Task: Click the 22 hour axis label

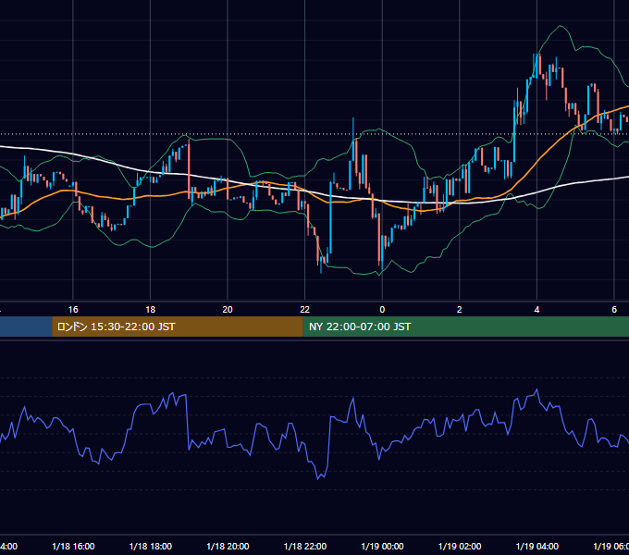Action: (305, 310)
